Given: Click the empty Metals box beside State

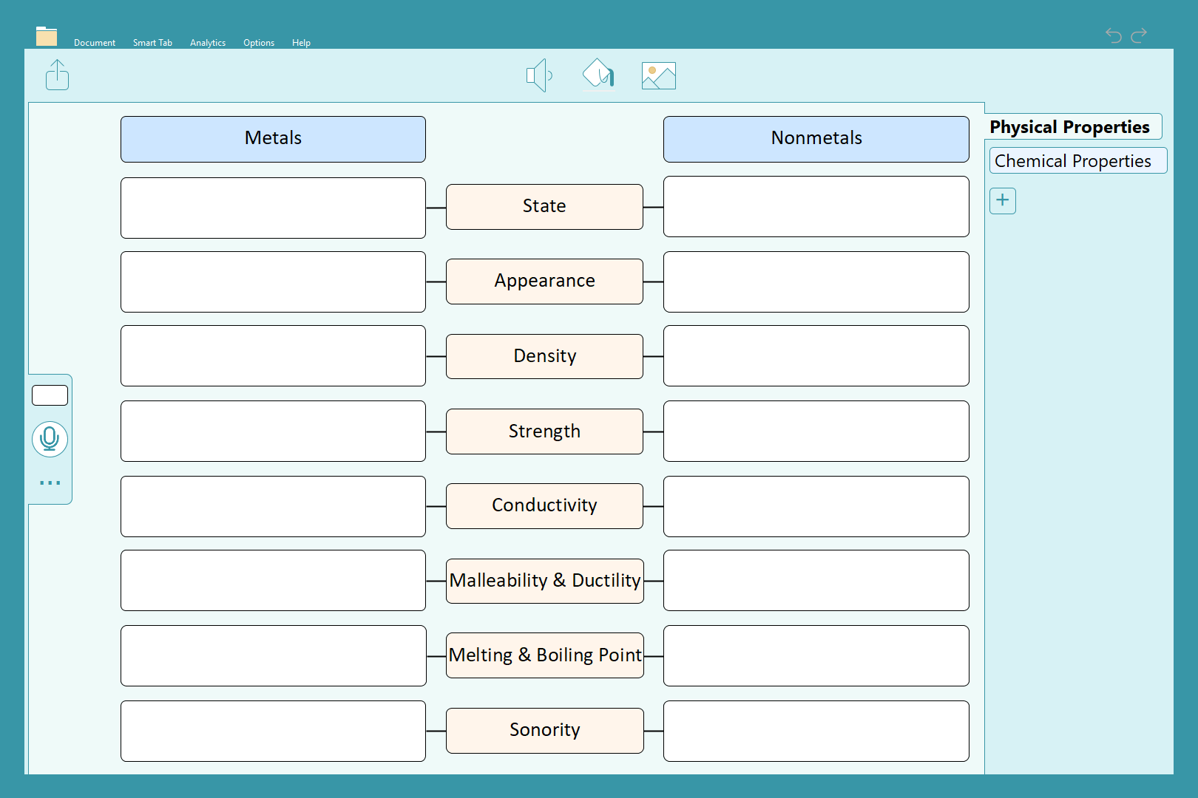Looking at the screenshot, I should tap(273, 208).
